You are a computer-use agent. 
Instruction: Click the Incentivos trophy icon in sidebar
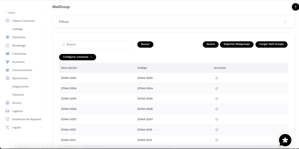8,62
